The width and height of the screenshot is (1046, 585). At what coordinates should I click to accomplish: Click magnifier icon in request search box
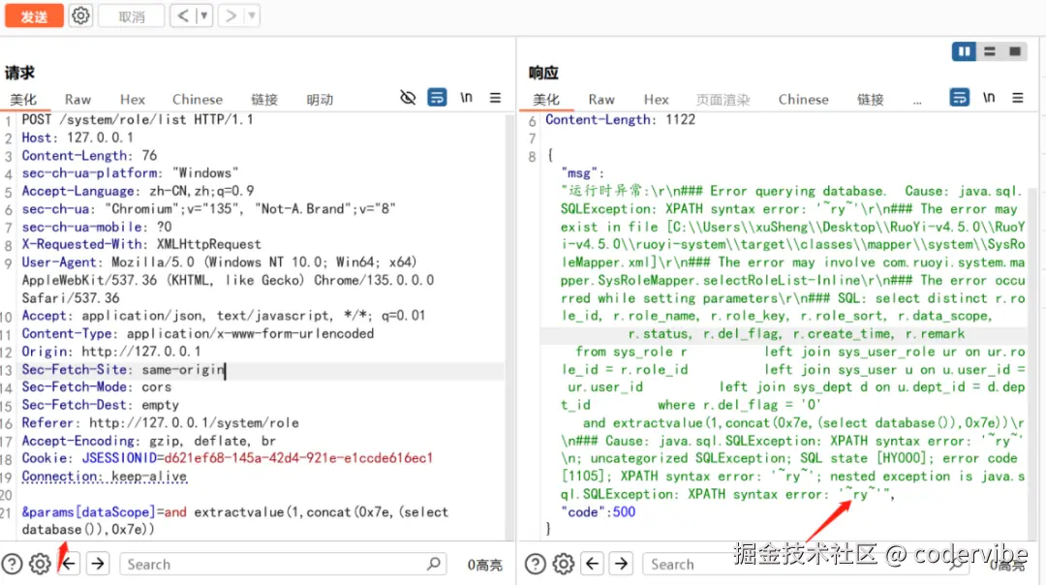pos(434,565)
